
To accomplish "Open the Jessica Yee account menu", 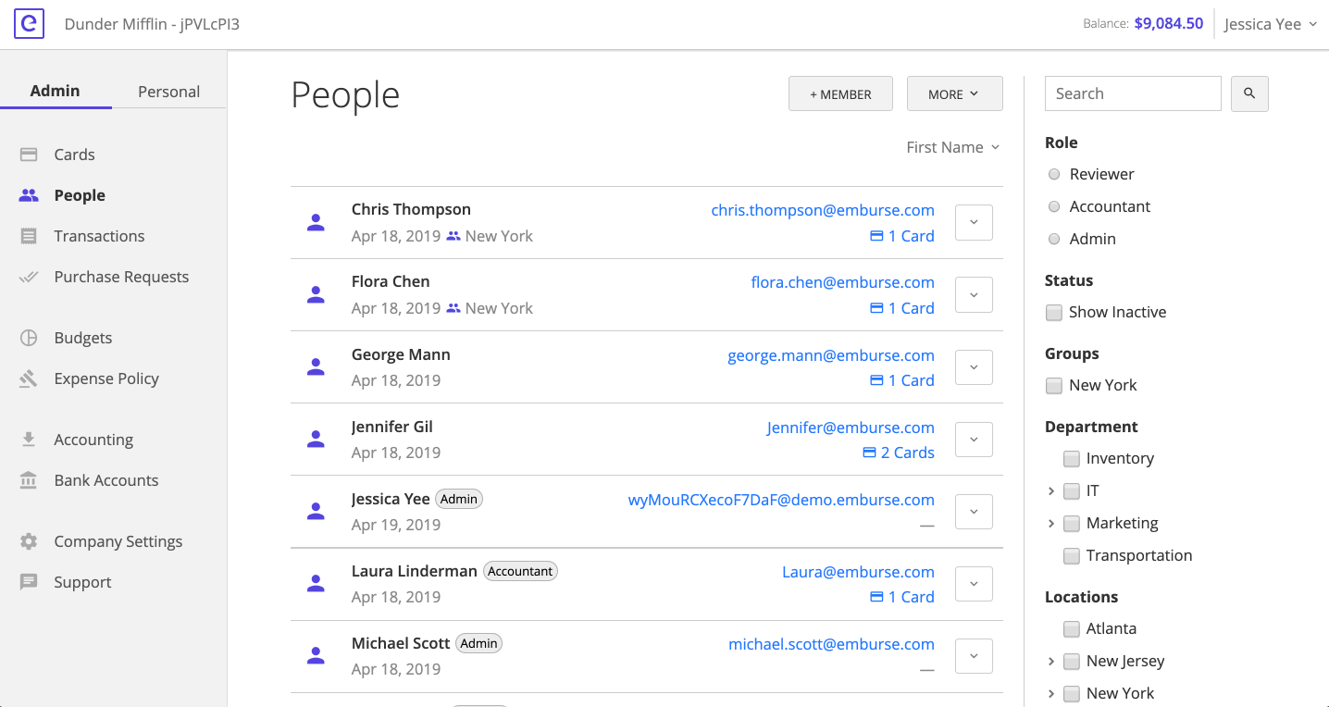I will coord(1271,24).
